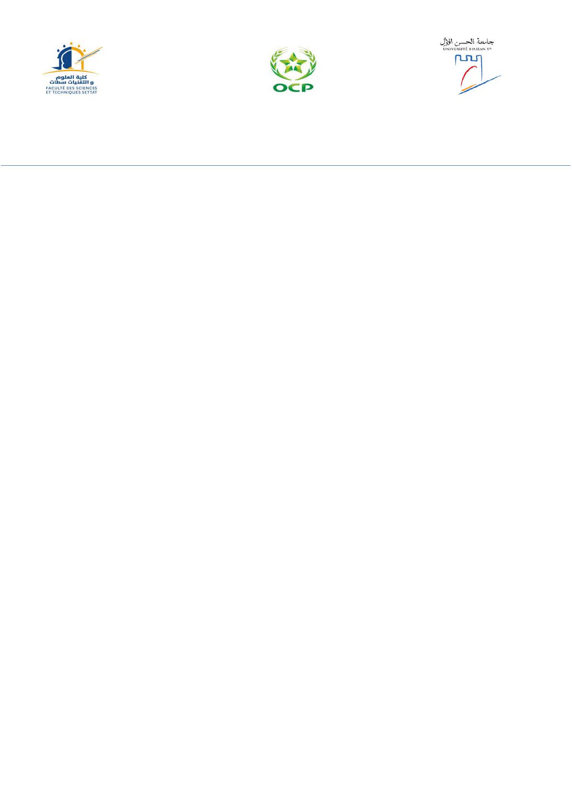
Task: Click the orange dashes under Hassan tower
Action: click(468, 87)
